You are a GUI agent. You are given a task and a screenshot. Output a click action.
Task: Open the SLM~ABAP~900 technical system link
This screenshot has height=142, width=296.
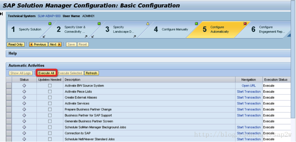(x=49, y=16)
